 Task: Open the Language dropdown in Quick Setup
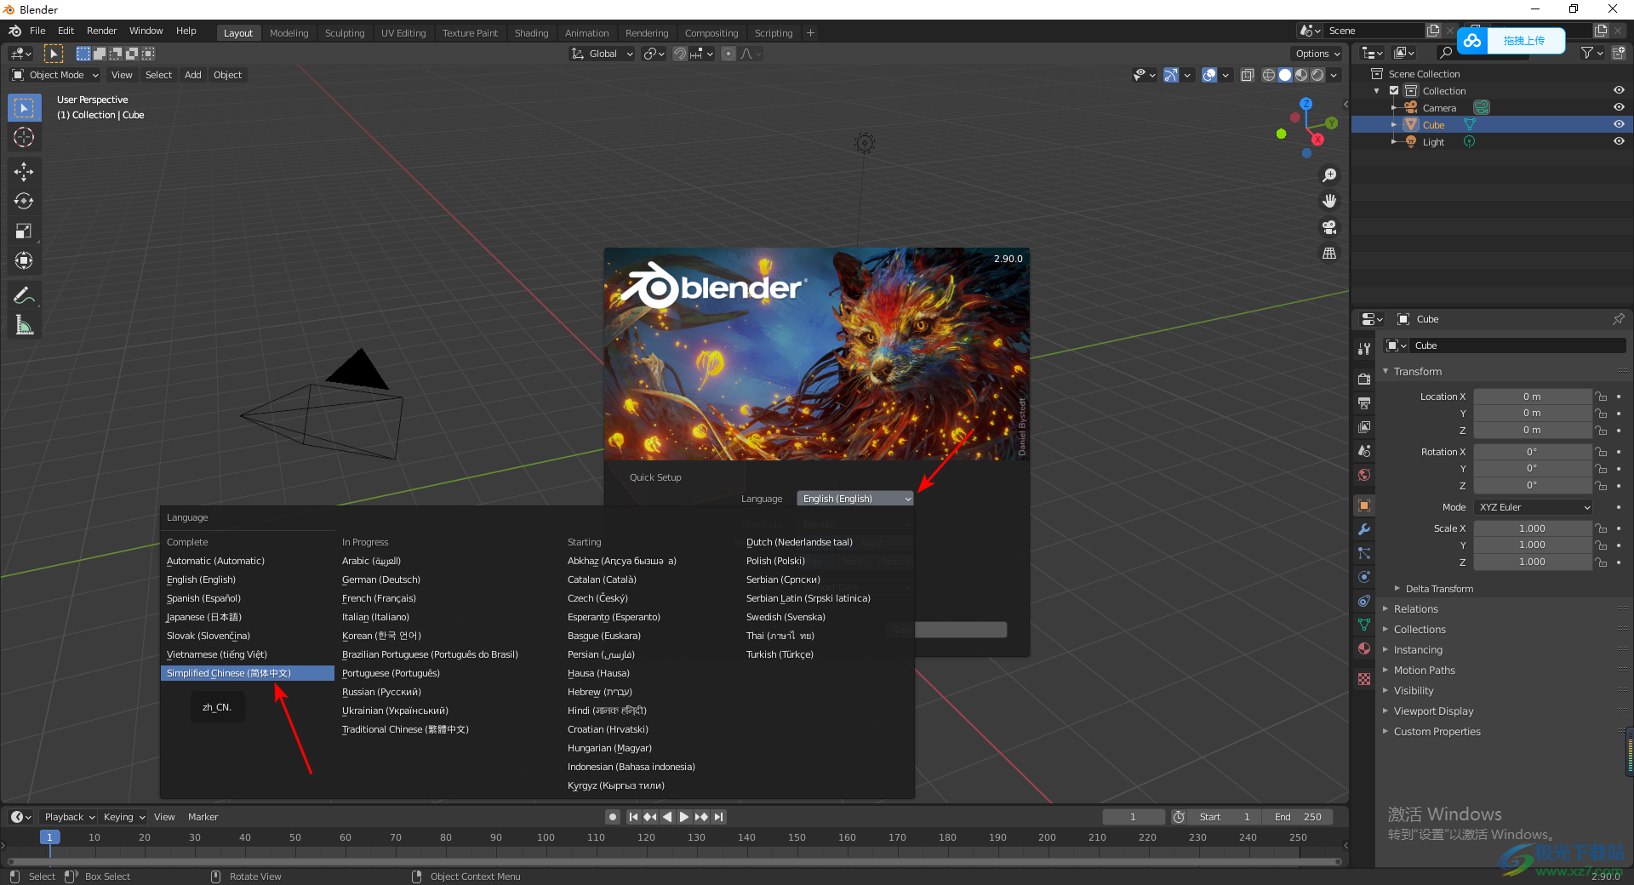855,499
